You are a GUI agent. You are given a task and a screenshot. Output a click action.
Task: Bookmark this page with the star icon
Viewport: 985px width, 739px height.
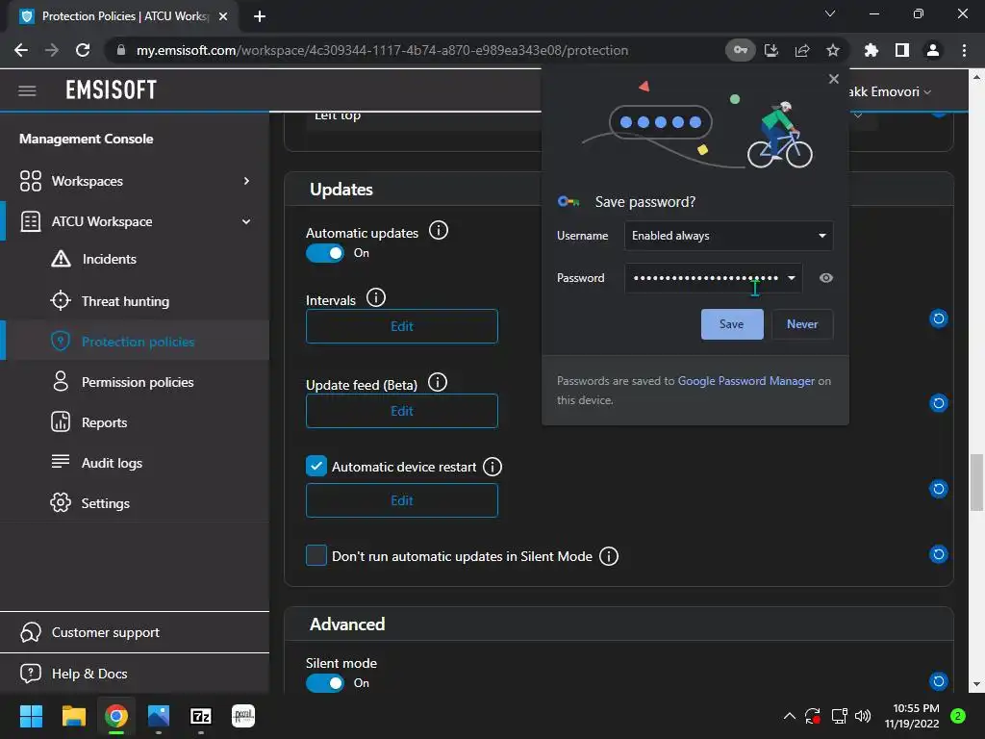click(833, 50)
